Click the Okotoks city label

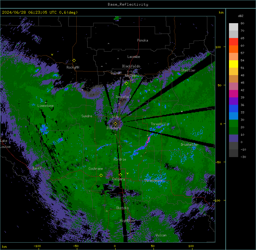122,208
